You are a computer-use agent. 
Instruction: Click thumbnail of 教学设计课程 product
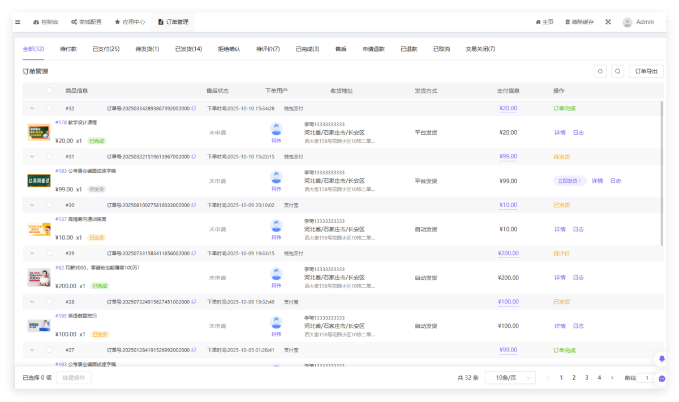pyautogui.click(x=39, y=132)
